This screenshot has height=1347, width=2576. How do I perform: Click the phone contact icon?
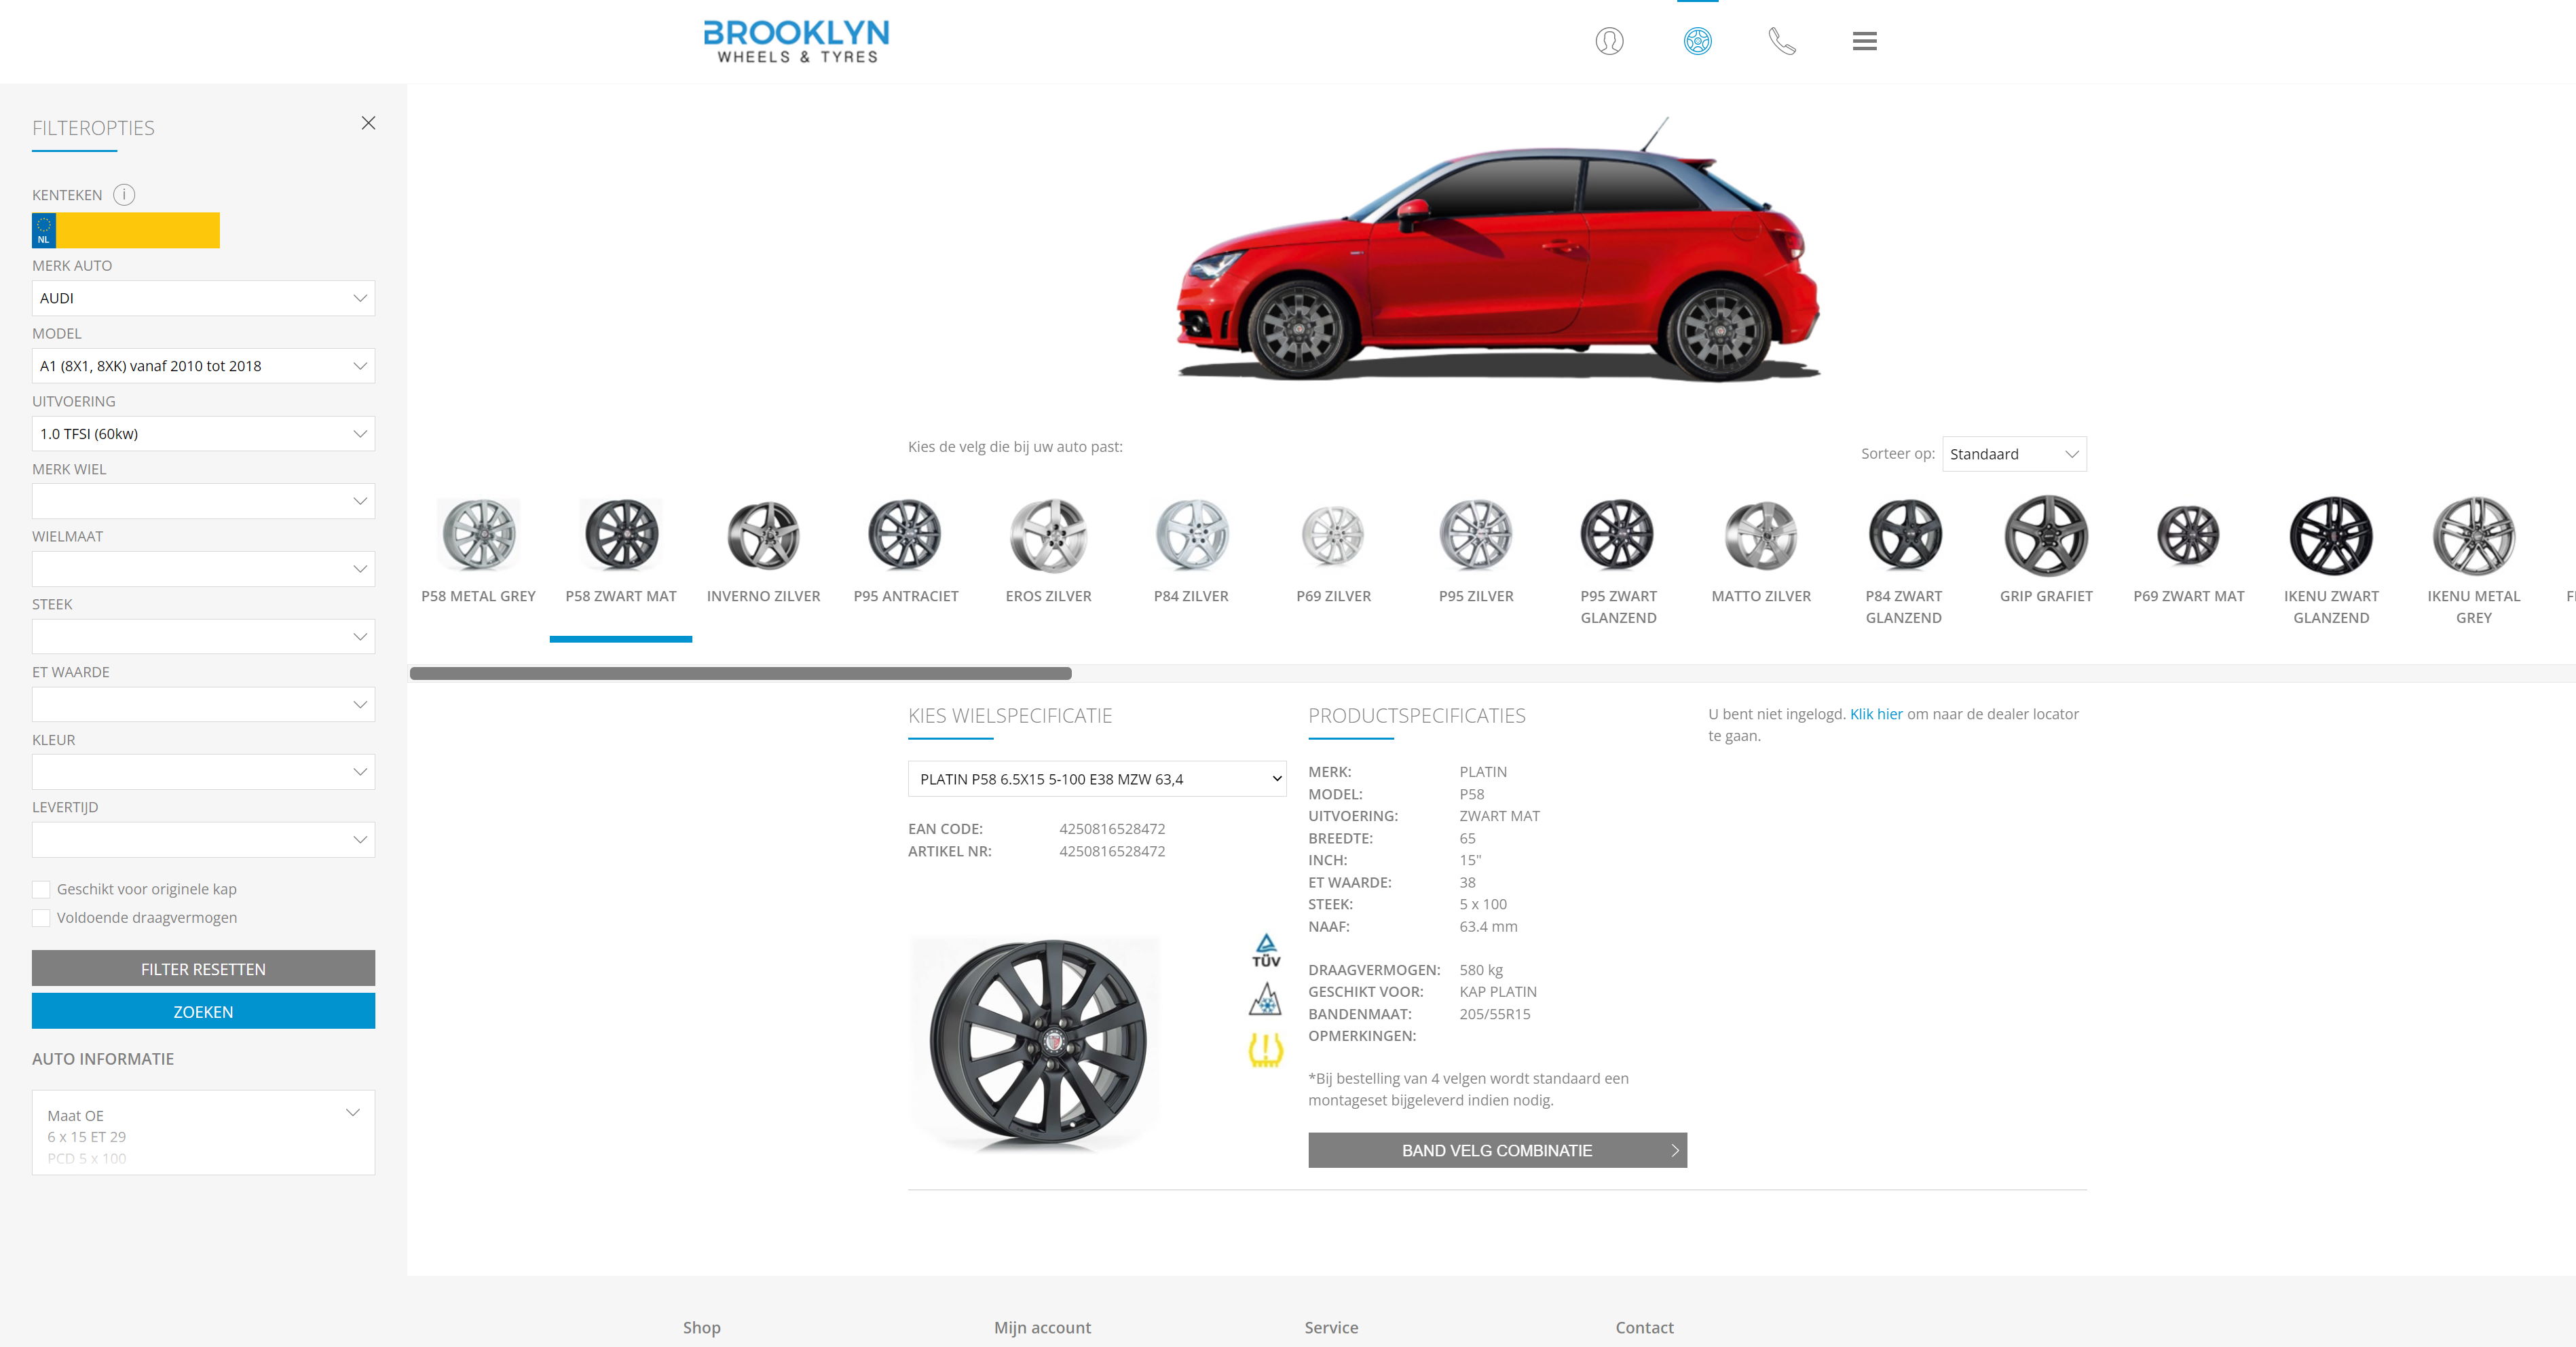(x=1782, y=41)
